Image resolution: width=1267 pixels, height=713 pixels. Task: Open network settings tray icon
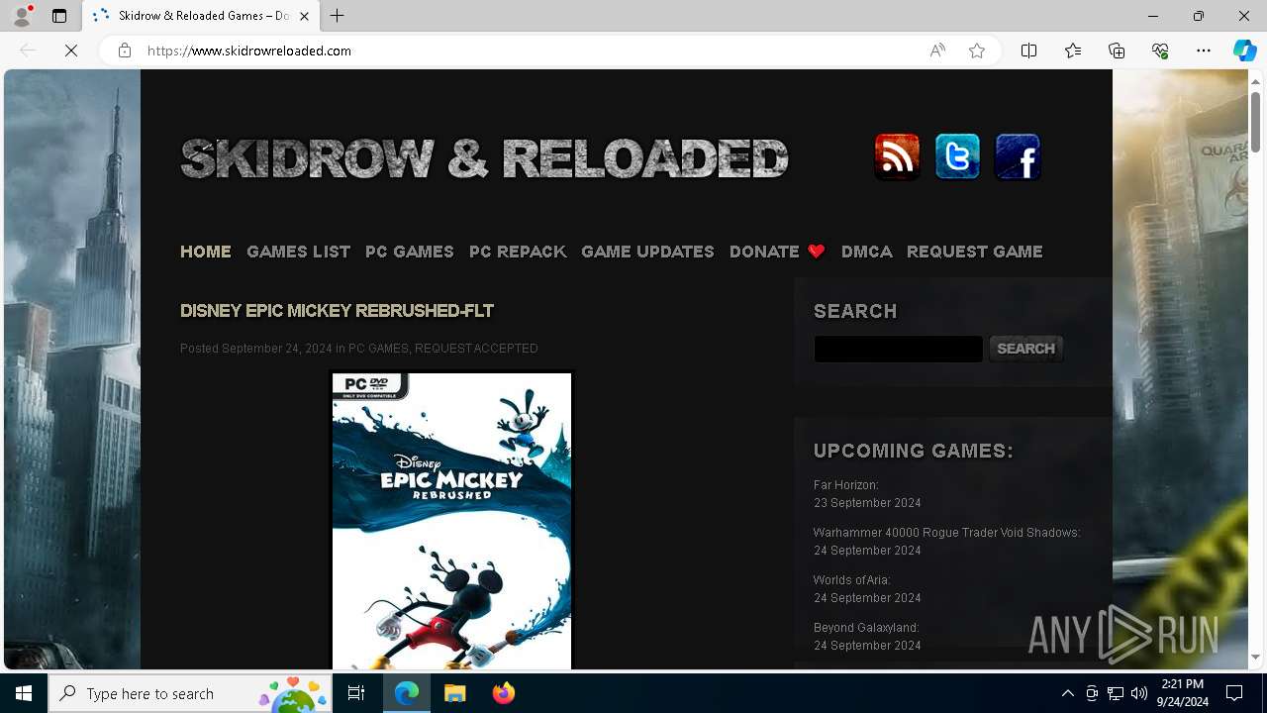[x=1116, y=693]
